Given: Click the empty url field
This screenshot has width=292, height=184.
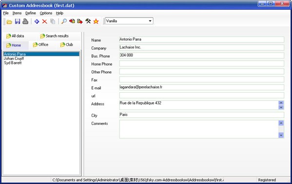Looking at the screenshot, I should pyautogui.click(x=202, y=95).
